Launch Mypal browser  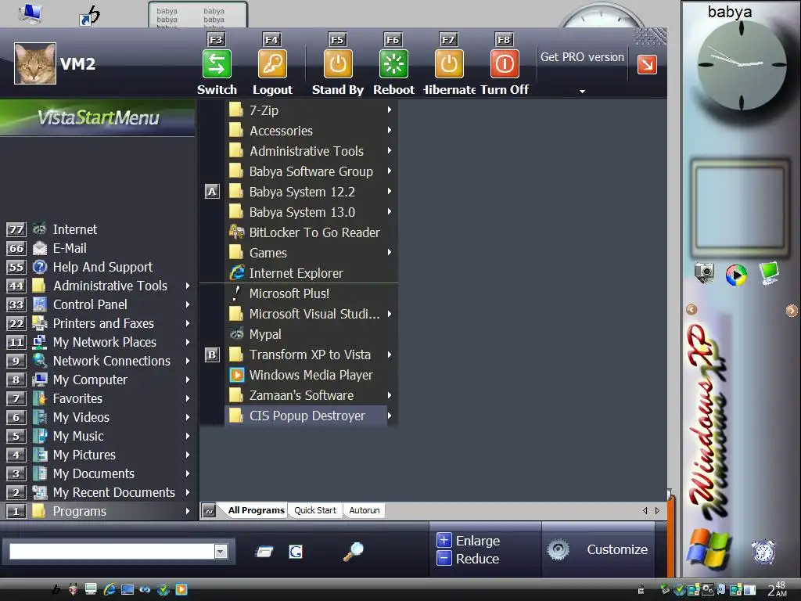(x=264, y=334)
